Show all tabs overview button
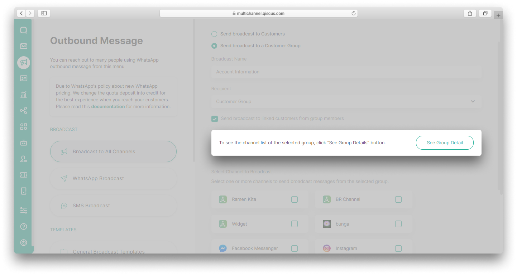517x275 pixels. click(x=485, y=13)
